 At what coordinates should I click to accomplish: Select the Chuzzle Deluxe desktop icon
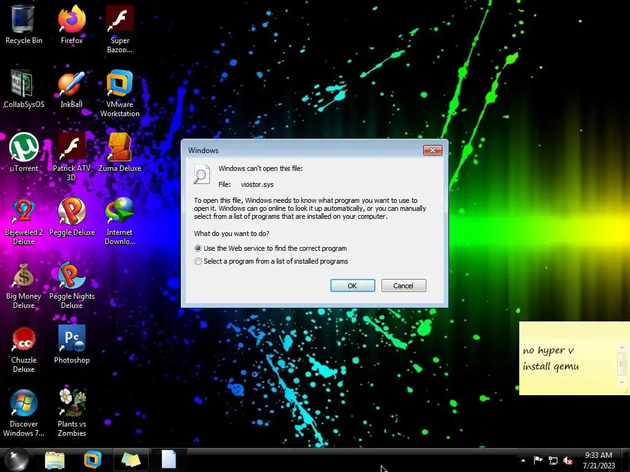pyautogui.click(x=23, y=349)
